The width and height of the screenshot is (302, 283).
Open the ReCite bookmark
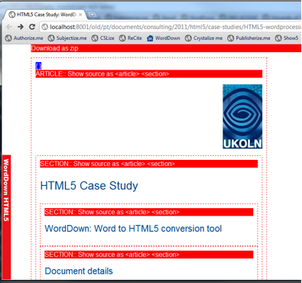131,38
